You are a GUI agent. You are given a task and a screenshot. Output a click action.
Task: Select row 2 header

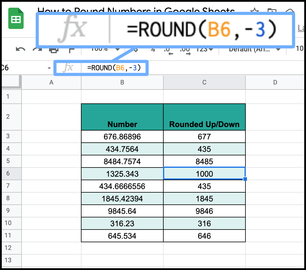12,117
